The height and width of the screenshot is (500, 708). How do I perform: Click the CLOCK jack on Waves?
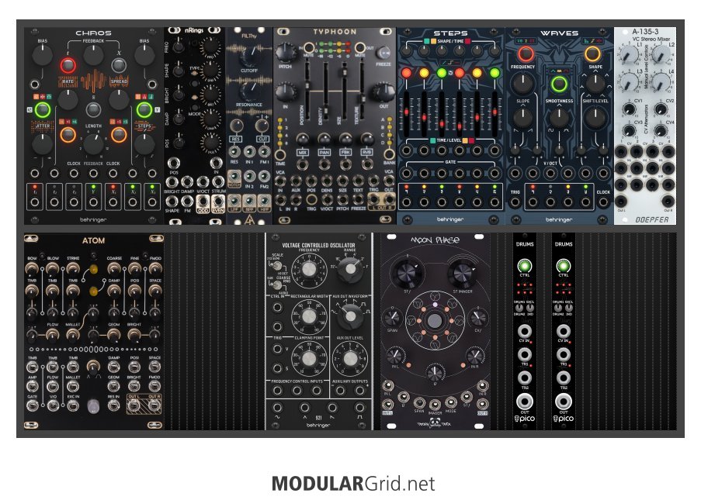pos(603,202)
